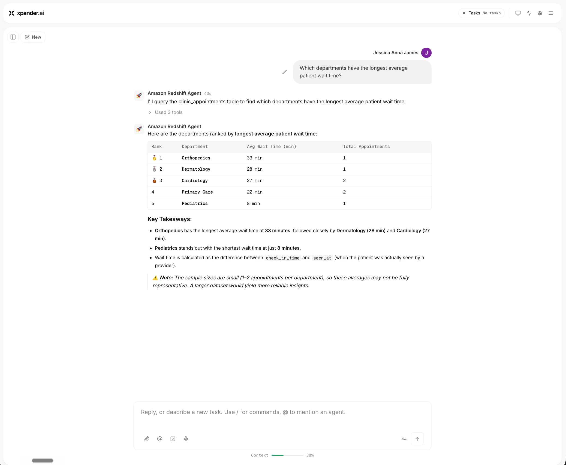Click the Pediatrics table cell
The image size is (566, 465).
(x=195, y=204)
